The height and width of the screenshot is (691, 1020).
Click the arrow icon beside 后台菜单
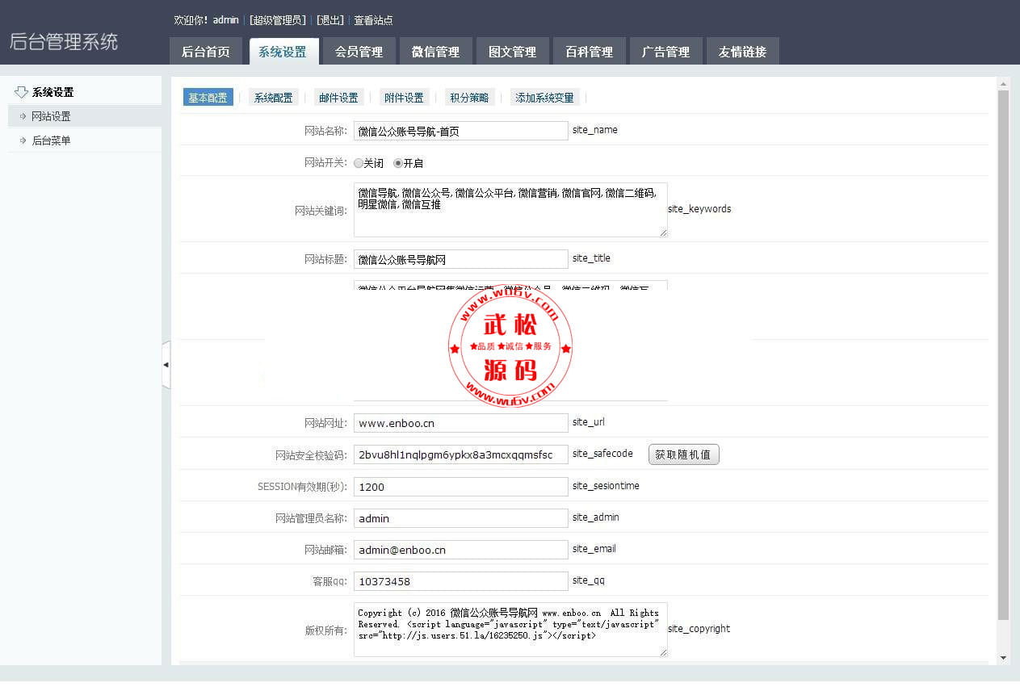pos(23,140)
